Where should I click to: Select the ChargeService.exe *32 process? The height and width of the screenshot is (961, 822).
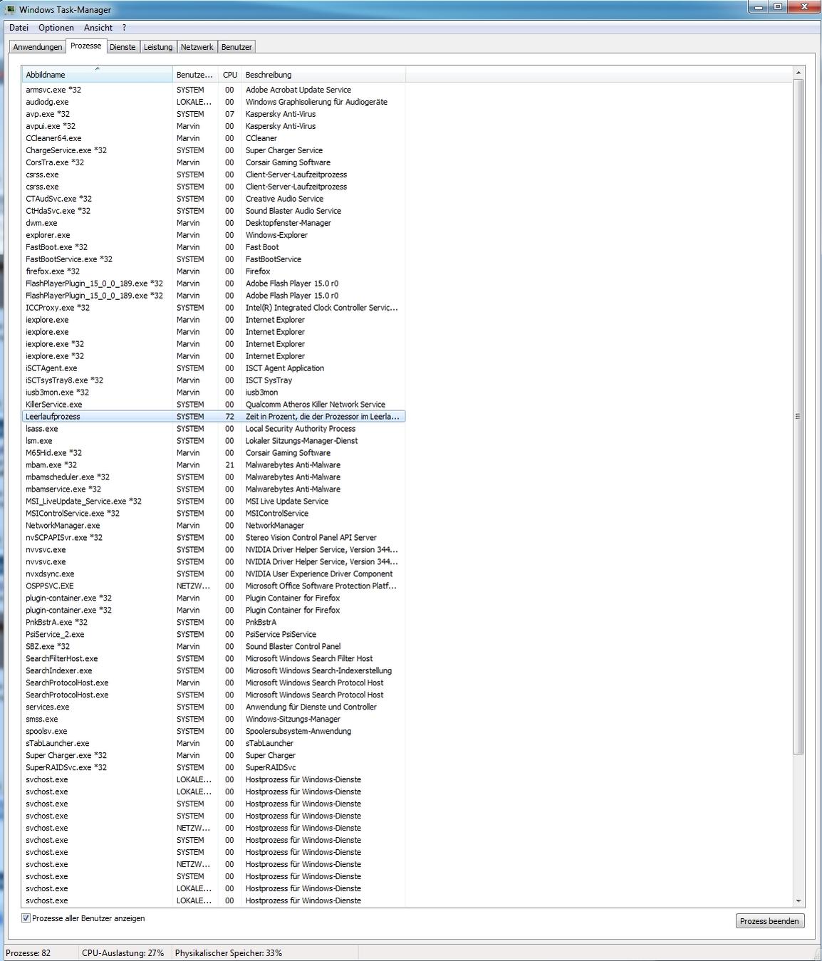(x=214, y=150)
